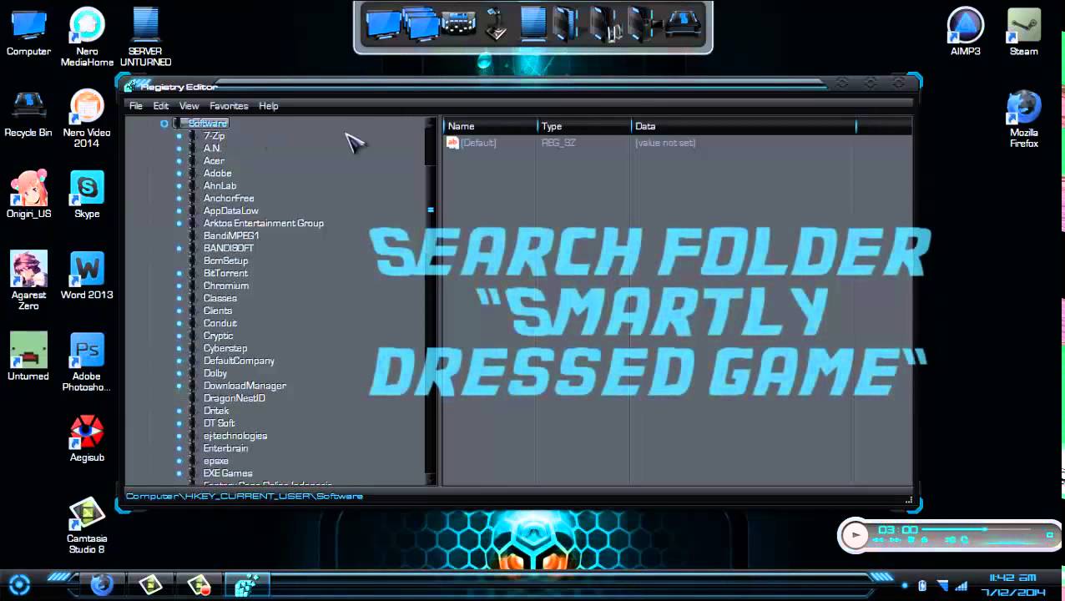Select the DragonNestID key
This screenshot has width=1065, height=601.
(x=235, y=399)
